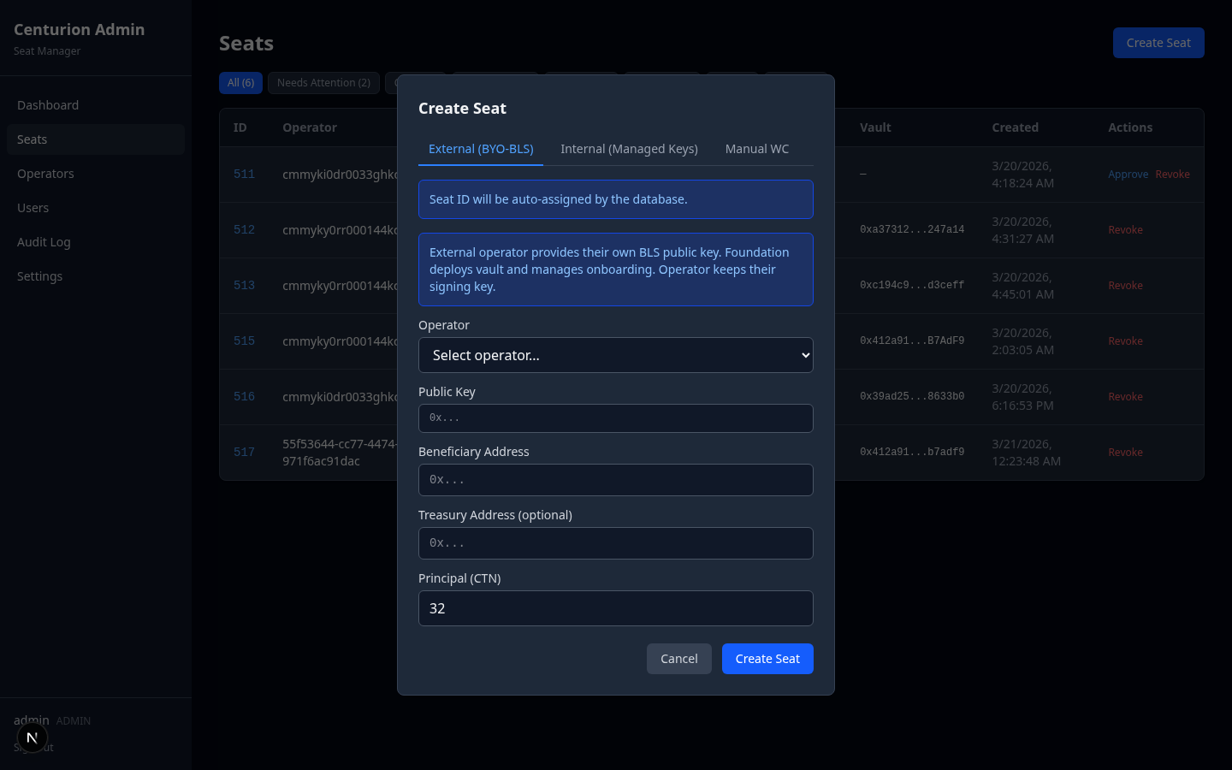Open seat ID 516 details
This screenshot has width=1232, height=770.
tap(244, 396)
